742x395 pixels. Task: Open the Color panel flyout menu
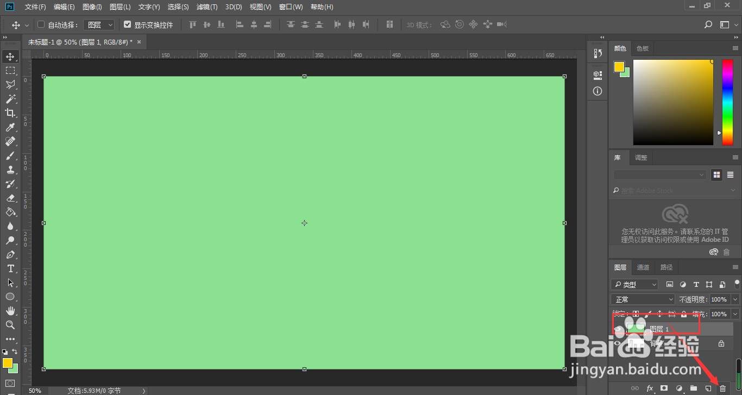(735, 48)
